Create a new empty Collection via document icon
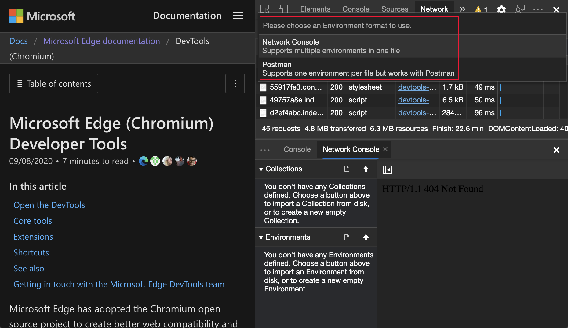 (x=347, y=169)
